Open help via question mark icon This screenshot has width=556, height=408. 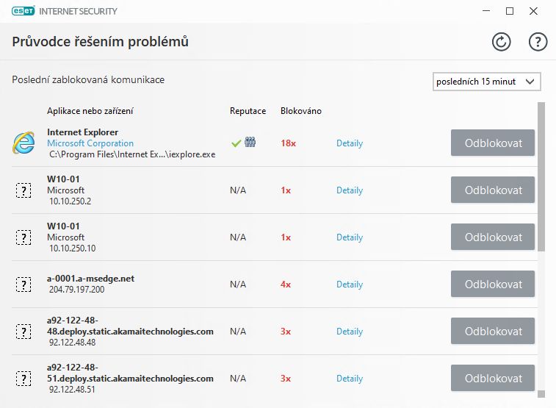coord(538,42)
